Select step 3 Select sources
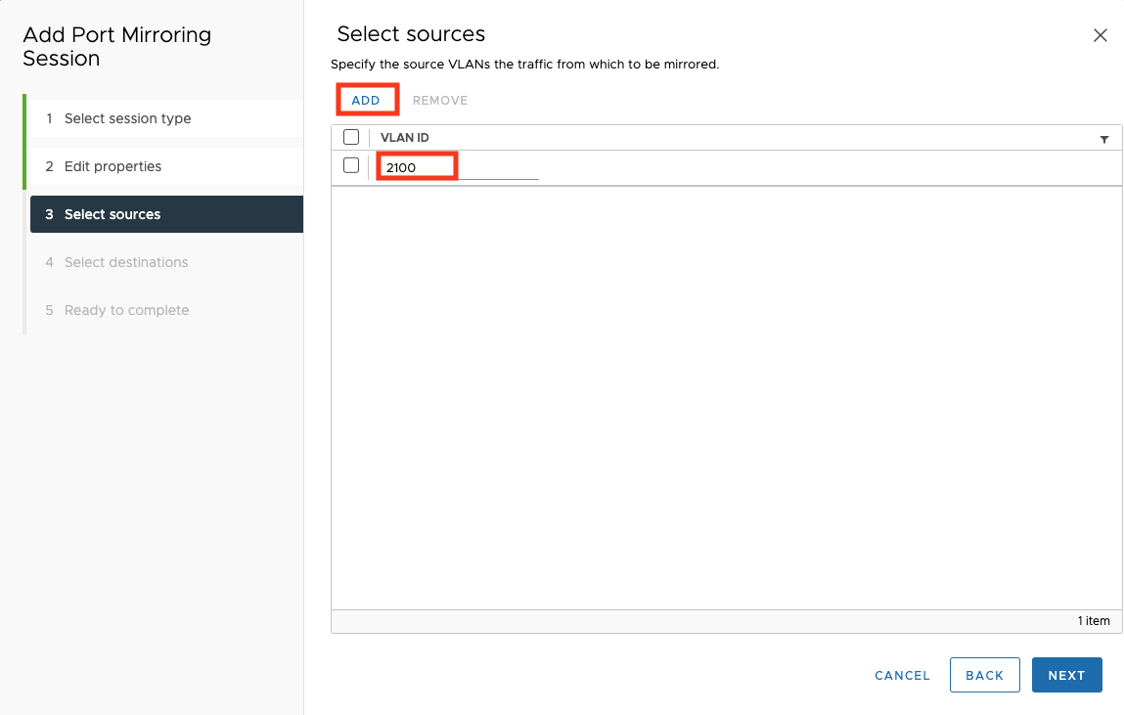1124x715 pixels. [112, 214]
